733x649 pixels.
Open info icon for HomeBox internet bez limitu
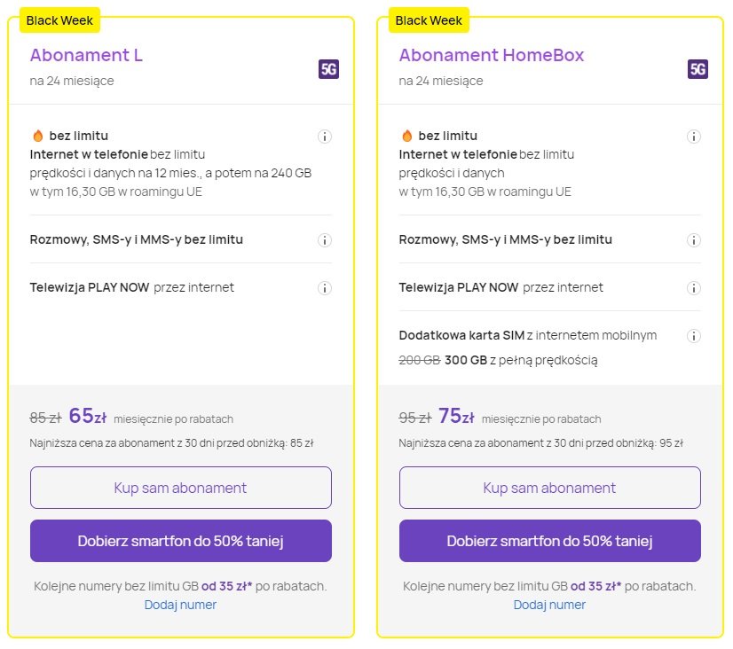point(694,137)
